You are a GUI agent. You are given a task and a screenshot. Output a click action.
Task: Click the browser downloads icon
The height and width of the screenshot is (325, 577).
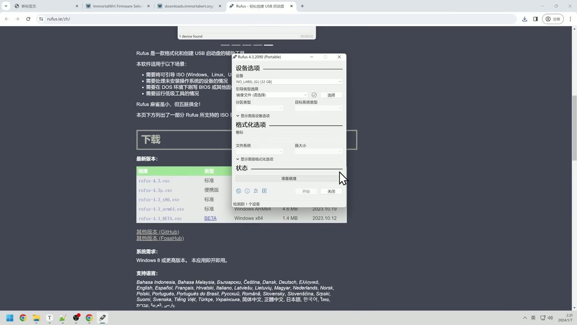(524, 19)
